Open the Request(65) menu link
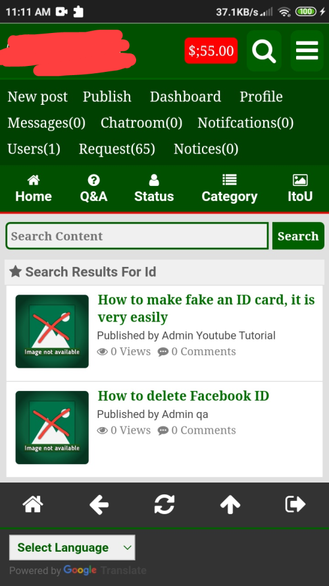The image size is (329, 586). pyautogui.click(x=116, y=149)
